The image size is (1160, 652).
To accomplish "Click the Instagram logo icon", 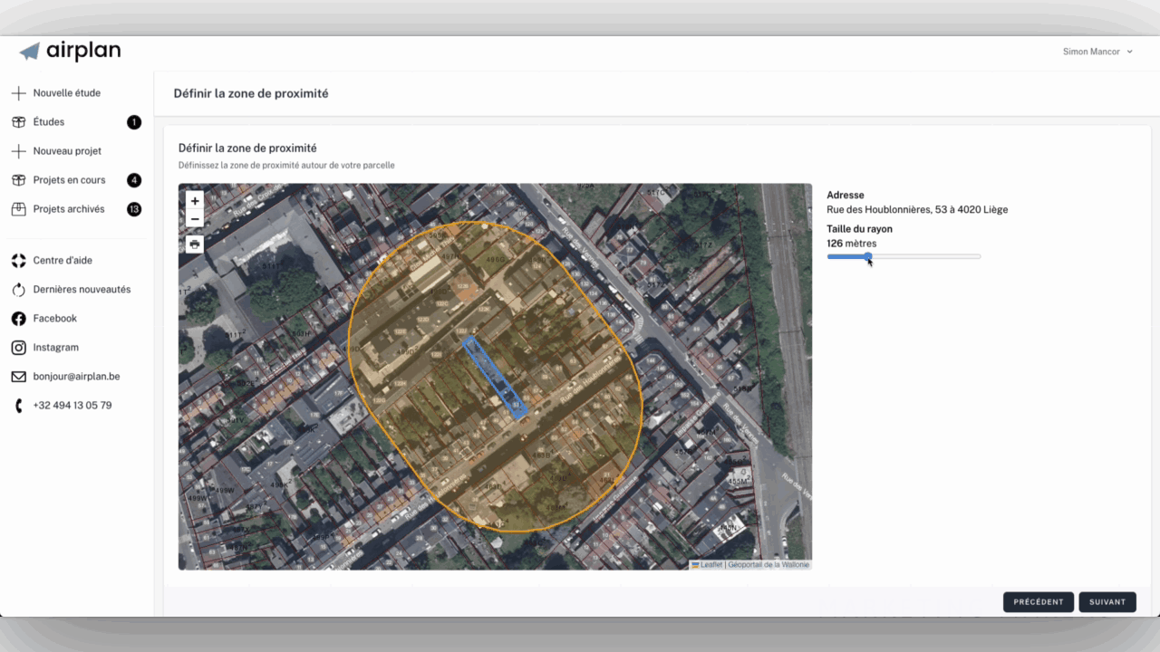I will 18,348.
